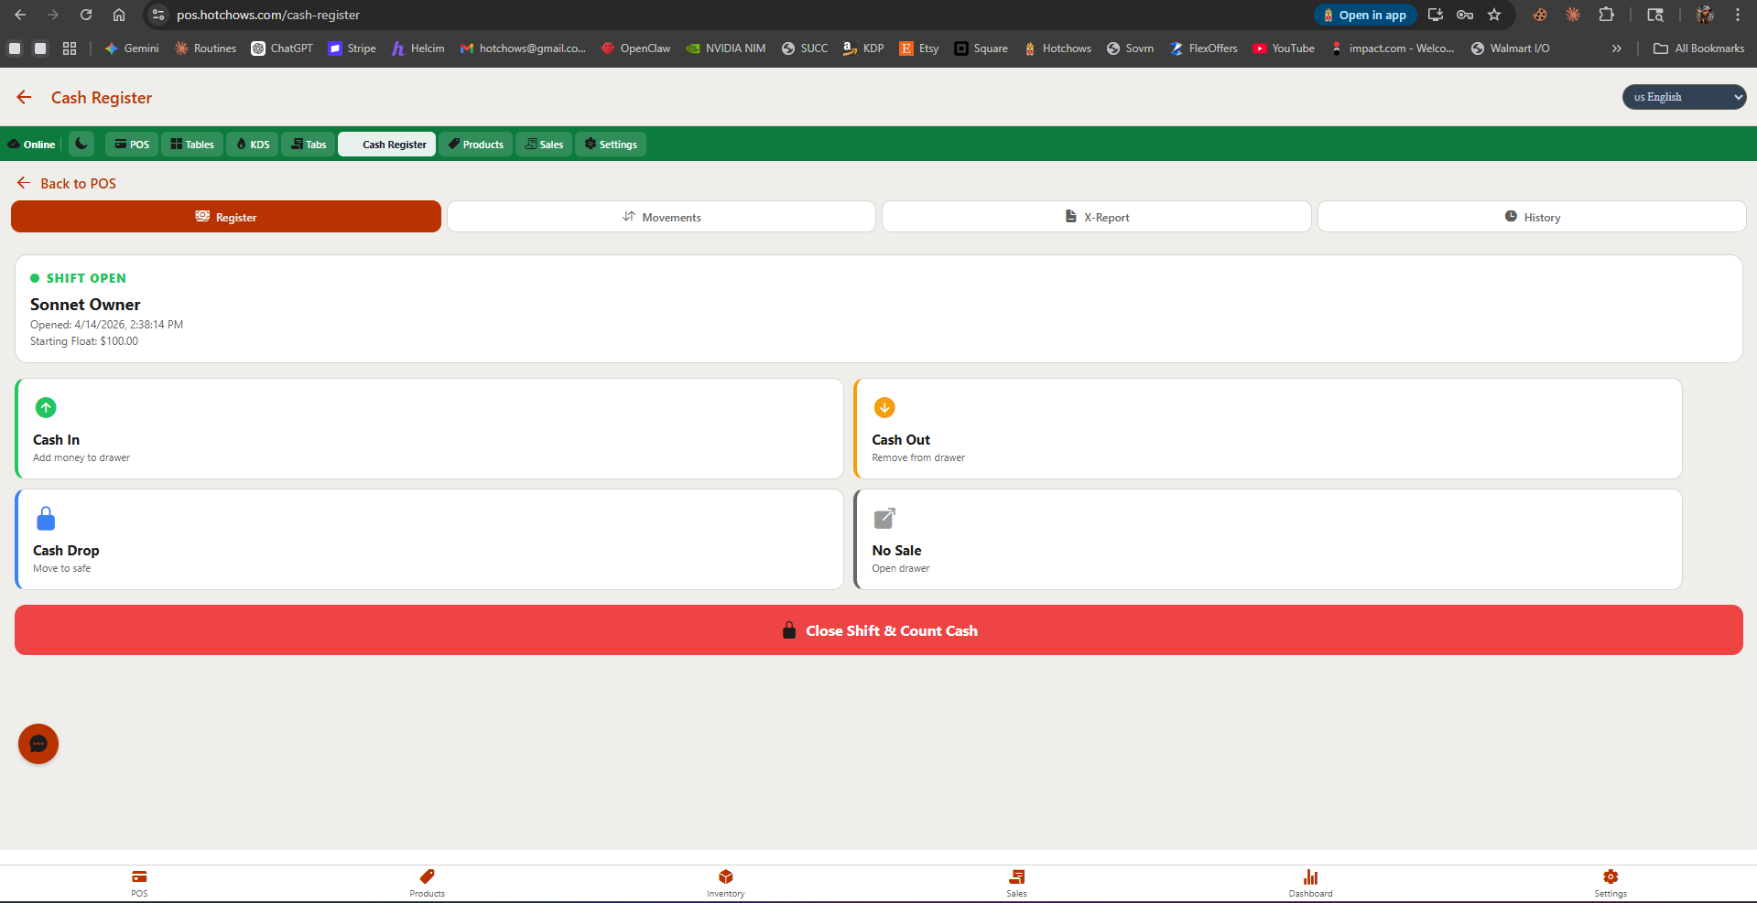Click the site information icon by URL
Image resolution: width=1757 pixels, height=903 pixels.
coord(158,15)
